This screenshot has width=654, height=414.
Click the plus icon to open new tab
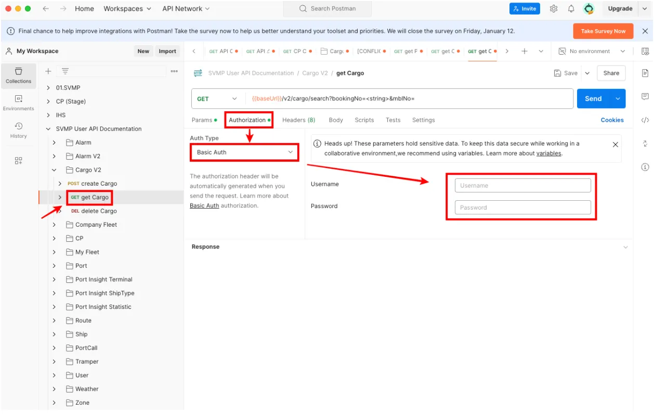pyautogui.click(x=525, y=51)
